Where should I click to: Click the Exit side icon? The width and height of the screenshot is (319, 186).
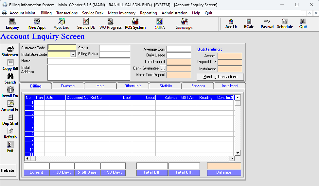10,147
